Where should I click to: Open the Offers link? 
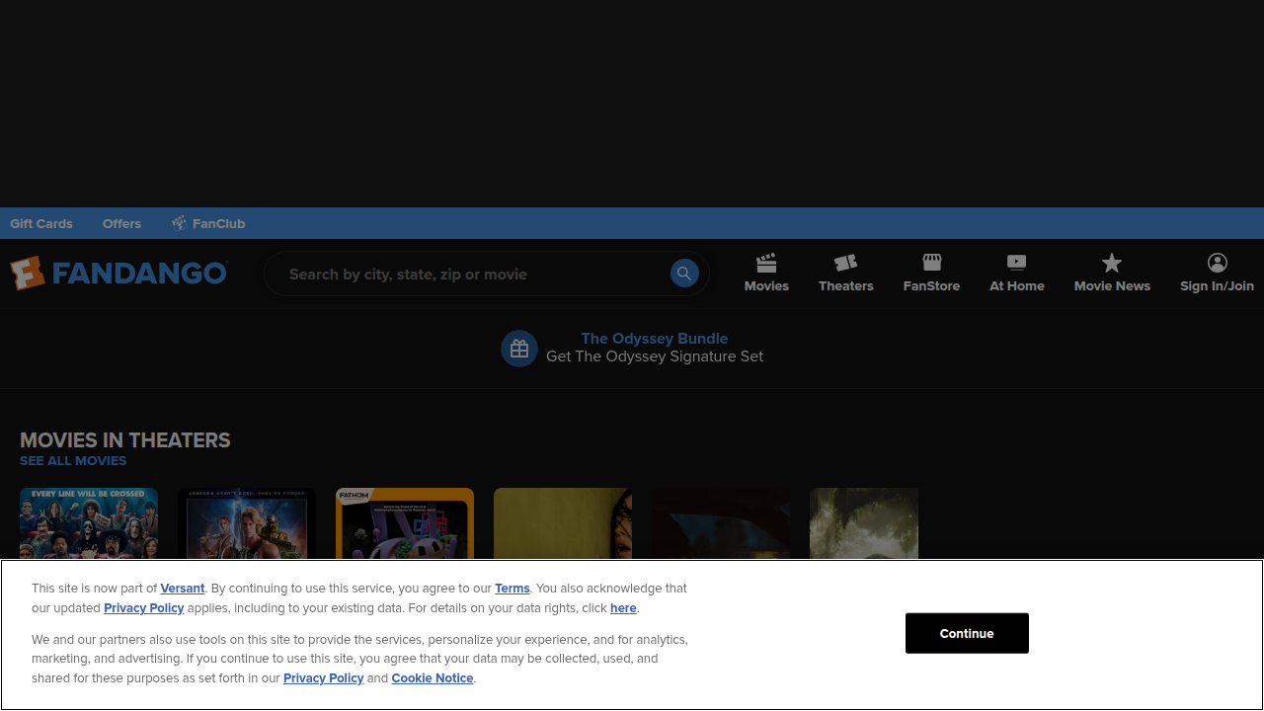121,223
